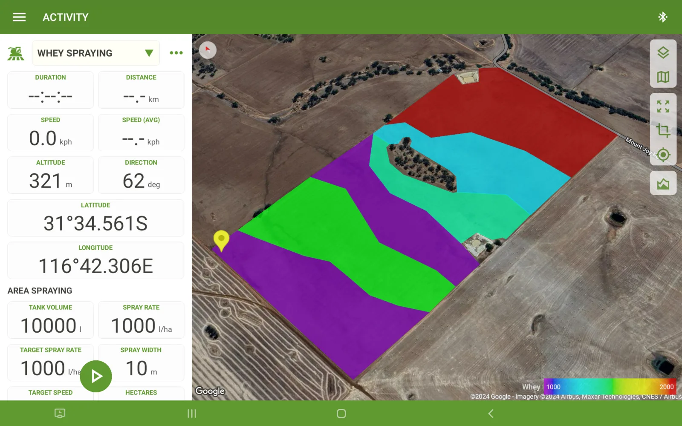This screenshot has height=426, width=682.
Task: Click the Google logo on the map
Action: tap(210, 391)
